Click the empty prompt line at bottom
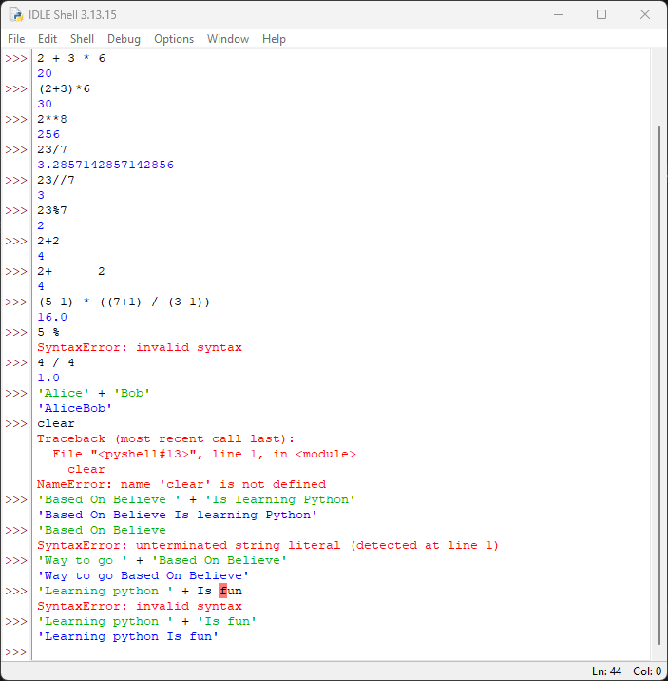Screen dimensions: 668x681 [x=340, y=652]
